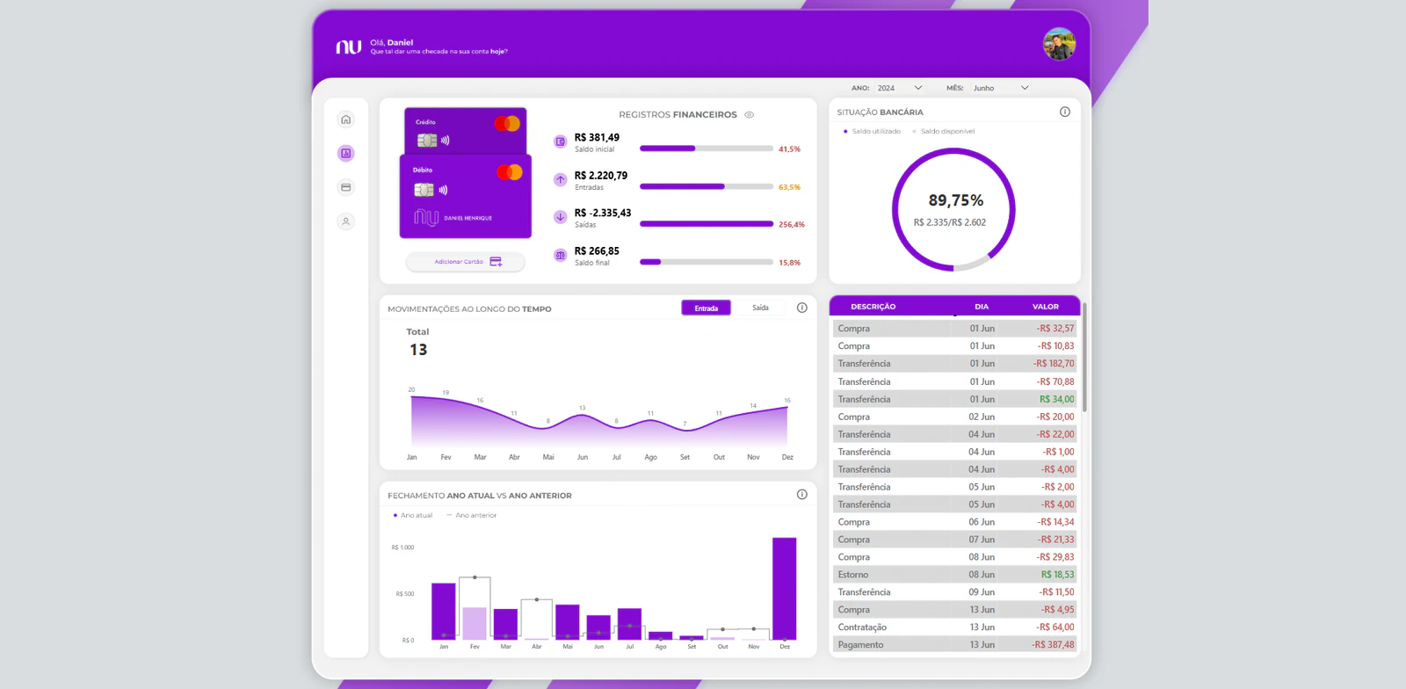1406x689 pixels.
Task: Toggle the Saldo disponível legend item
Action: 944,131
